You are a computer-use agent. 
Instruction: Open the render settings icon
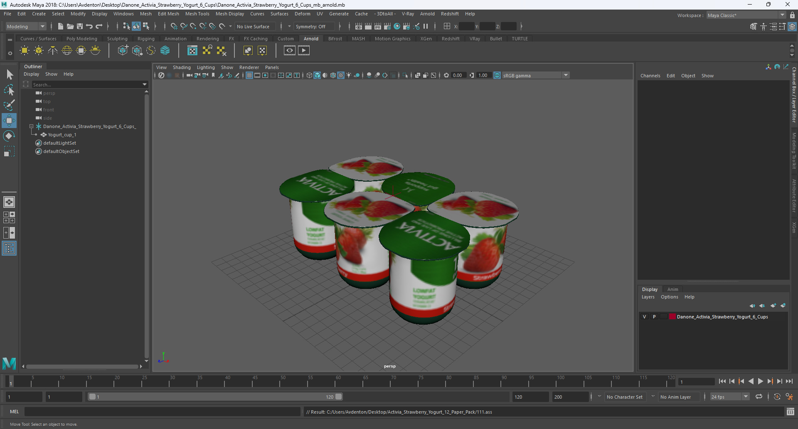[387, 26]
